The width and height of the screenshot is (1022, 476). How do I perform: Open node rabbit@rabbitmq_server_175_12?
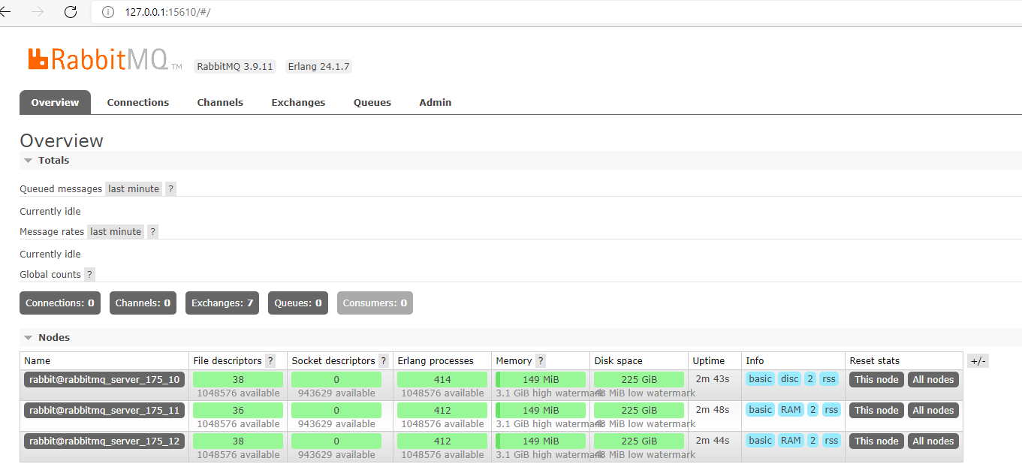(x=104, y=441)
